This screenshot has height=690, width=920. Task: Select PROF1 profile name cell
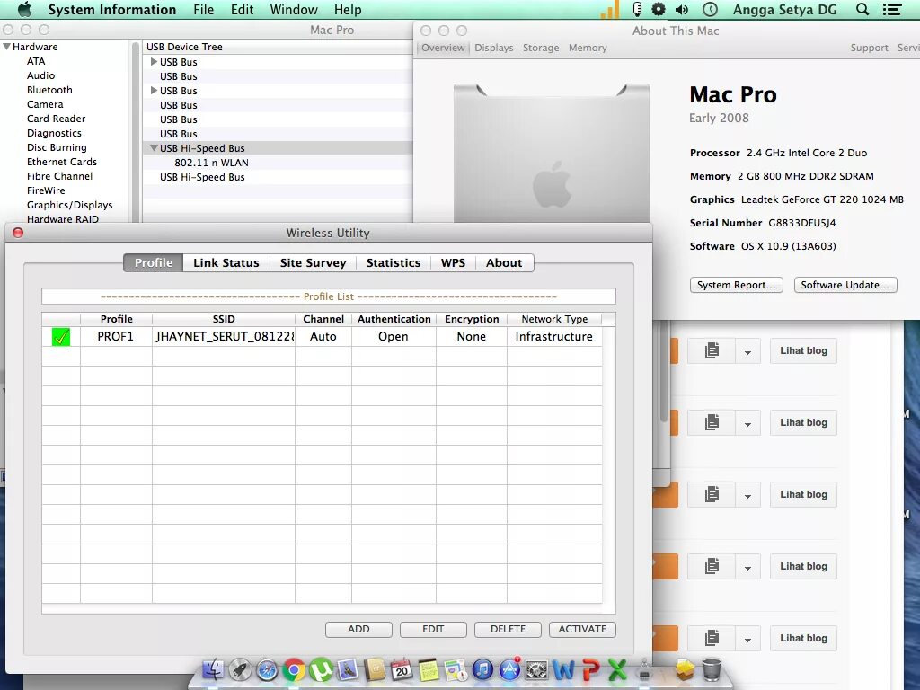point(116,337)
